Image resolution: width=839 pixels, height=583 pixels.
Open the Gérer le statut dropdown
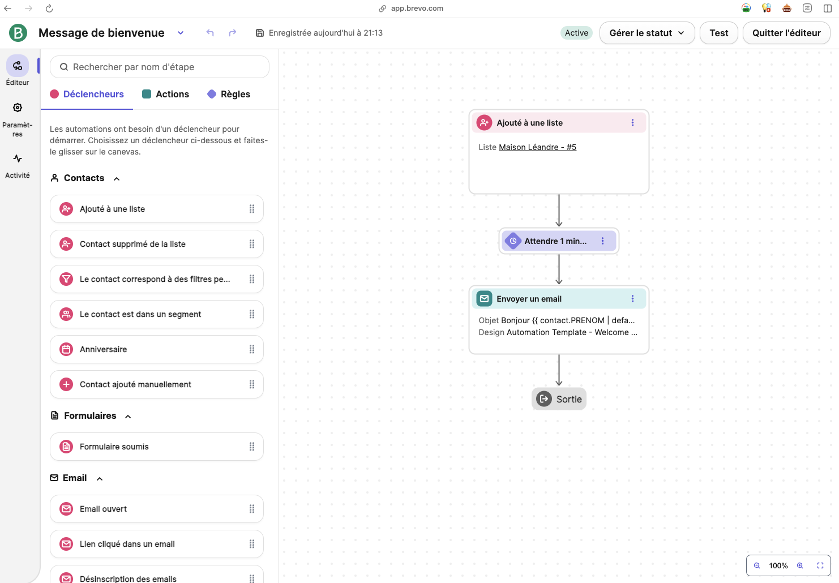coord(647,33)
